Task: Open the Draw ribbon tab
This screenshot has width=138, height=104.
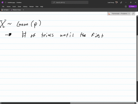Action: click(19, 7)
